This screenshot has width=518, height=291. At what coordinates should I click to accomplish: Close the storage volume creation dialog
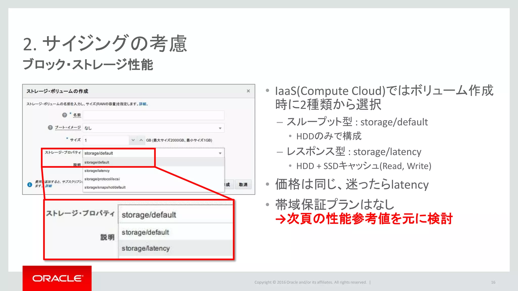tap(248, 91)
